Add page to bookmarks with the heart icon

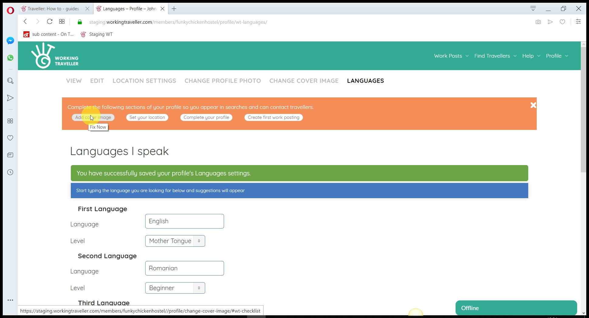point(562,22)
